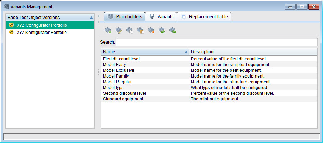Click the icon beside XYZ Konfigurator Portfolio
This screenshot has width=323, height=143.
pyautogui.click(x=11, y=32)
